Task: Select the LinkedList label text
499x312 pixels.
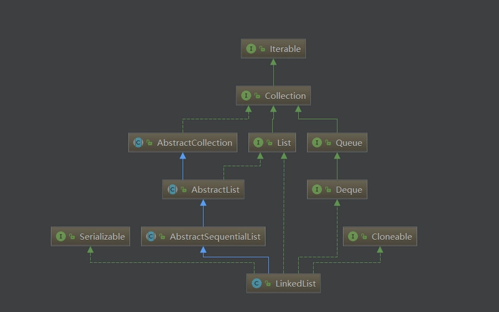Action: coord(295,284)
